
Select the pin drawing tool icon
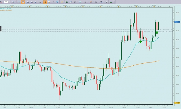click(x=75, y=2)
